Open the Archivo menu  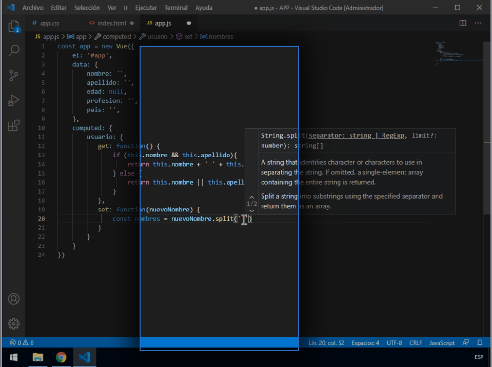(33, 8)
